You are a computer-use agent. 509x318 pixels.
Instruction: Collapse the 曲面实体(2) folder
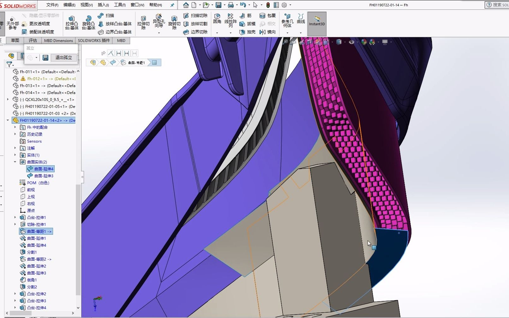point(15,162)
